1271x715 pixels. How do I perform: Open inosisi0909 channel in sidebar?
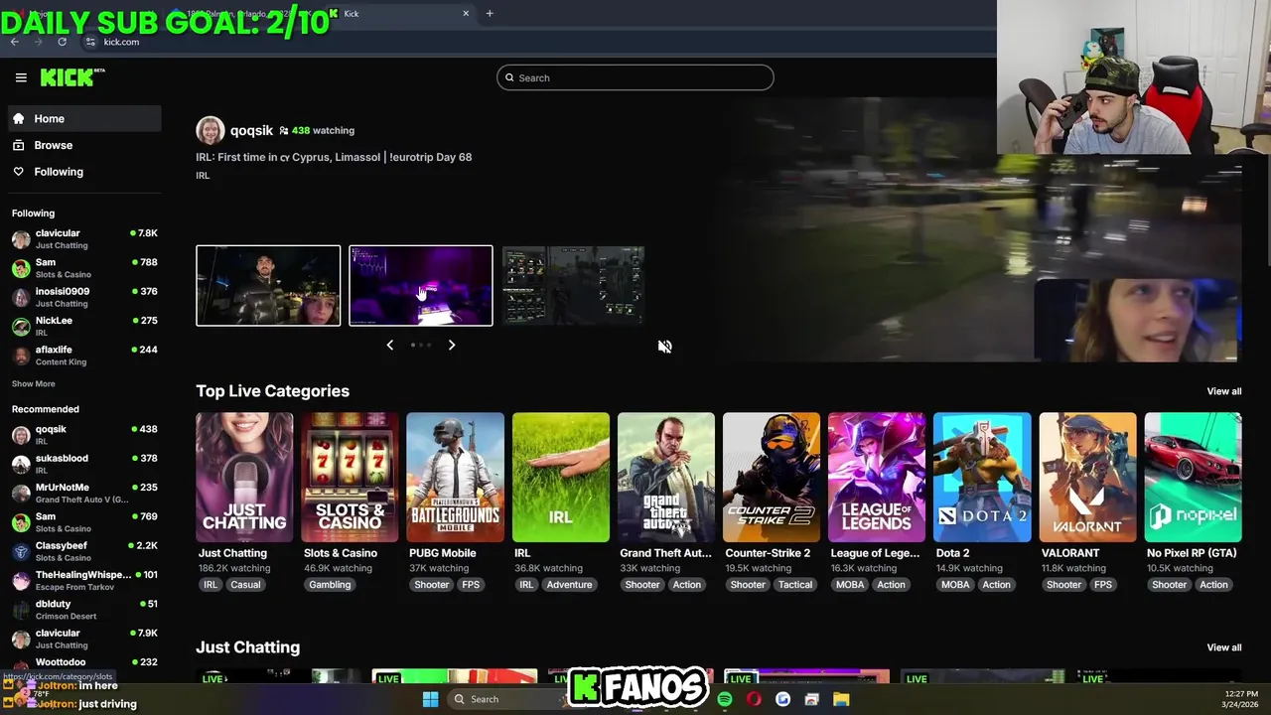pos(84,297)
